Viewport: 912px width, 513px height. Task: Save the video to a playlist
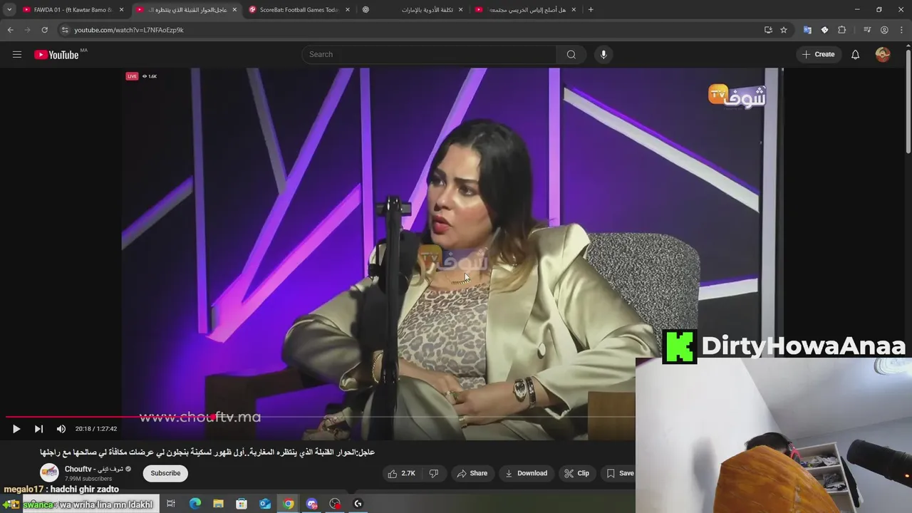619,473
